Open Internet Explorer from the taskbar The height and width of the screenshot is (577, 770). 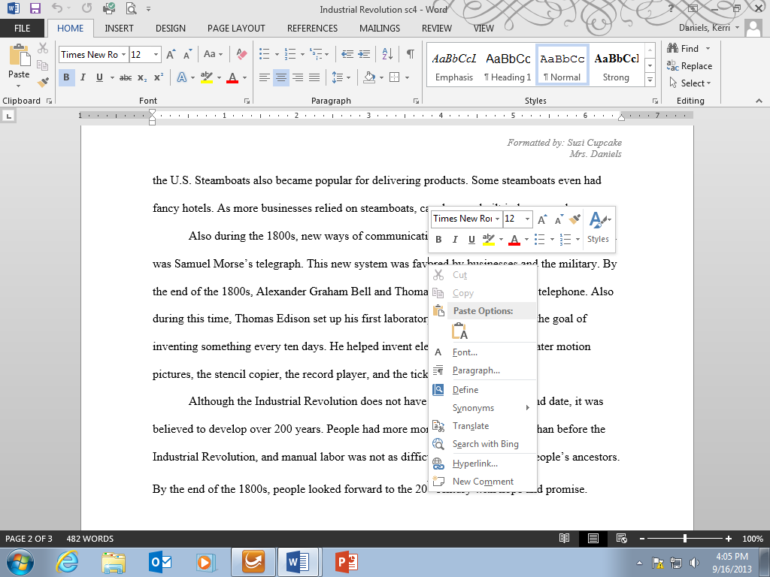click(x=67, y=562)
